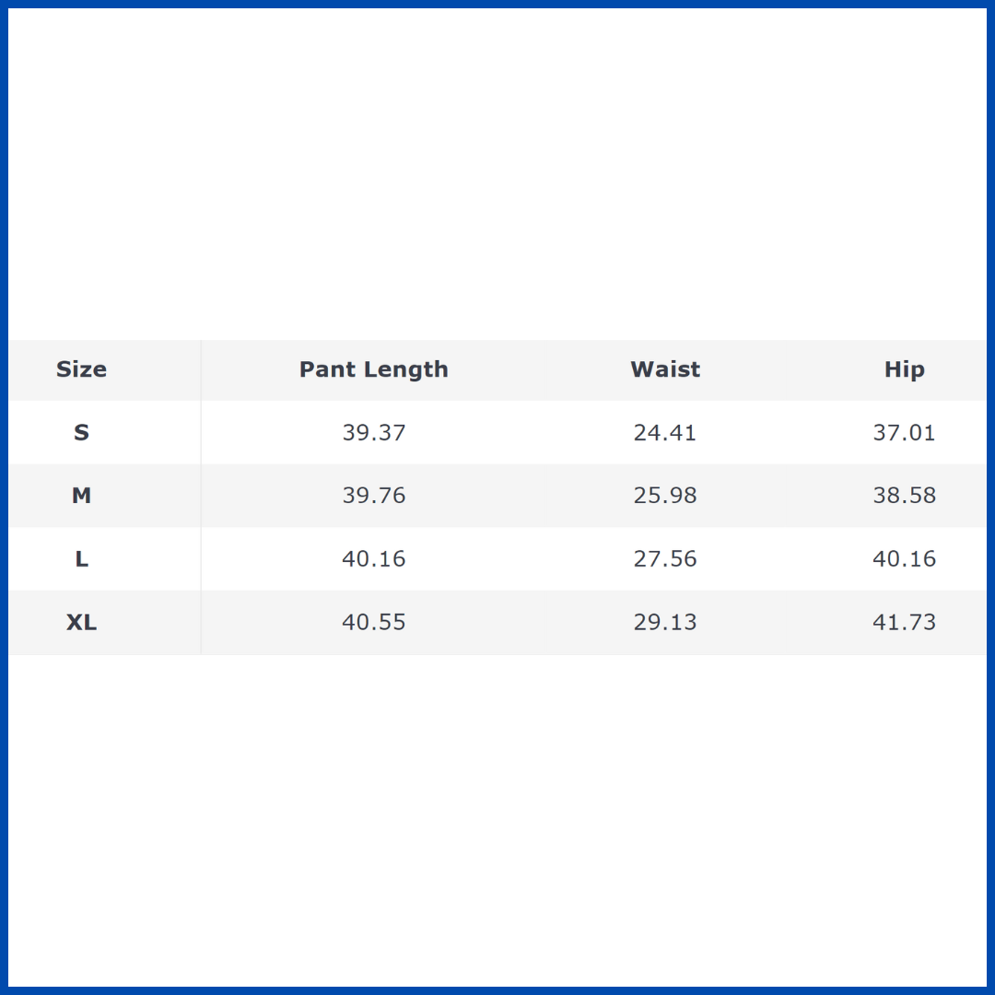Click pant length value 39.37
995x995 pixels.
(373, 432)
